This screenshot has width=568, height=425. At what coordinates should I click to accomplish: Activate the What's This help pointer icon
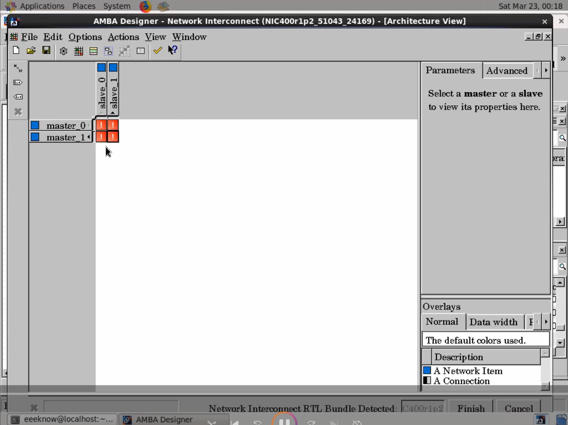tap(173, 50)
